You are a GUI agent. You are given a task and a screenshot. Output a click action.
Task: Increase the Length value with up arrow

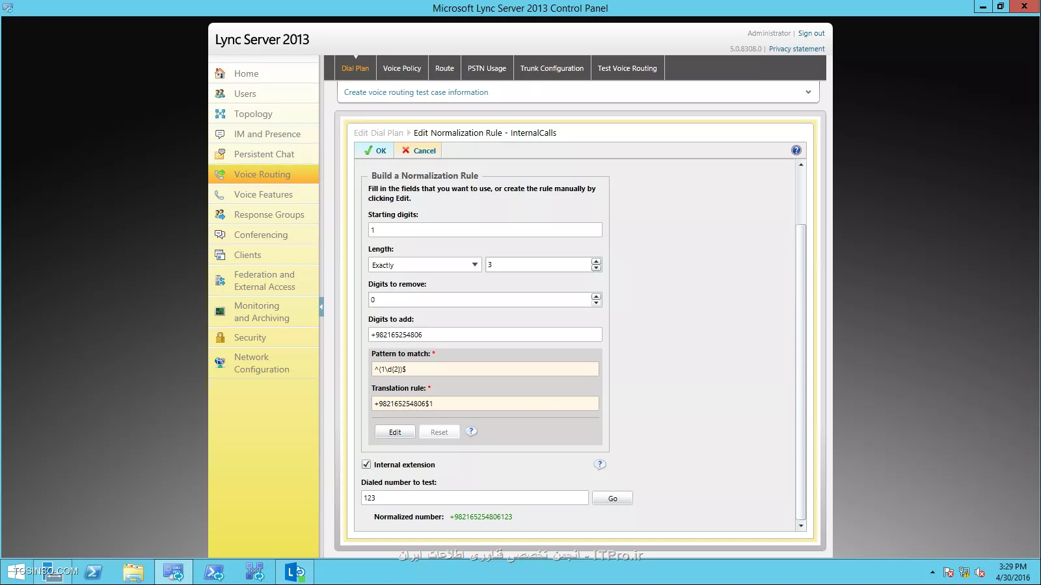596,261
